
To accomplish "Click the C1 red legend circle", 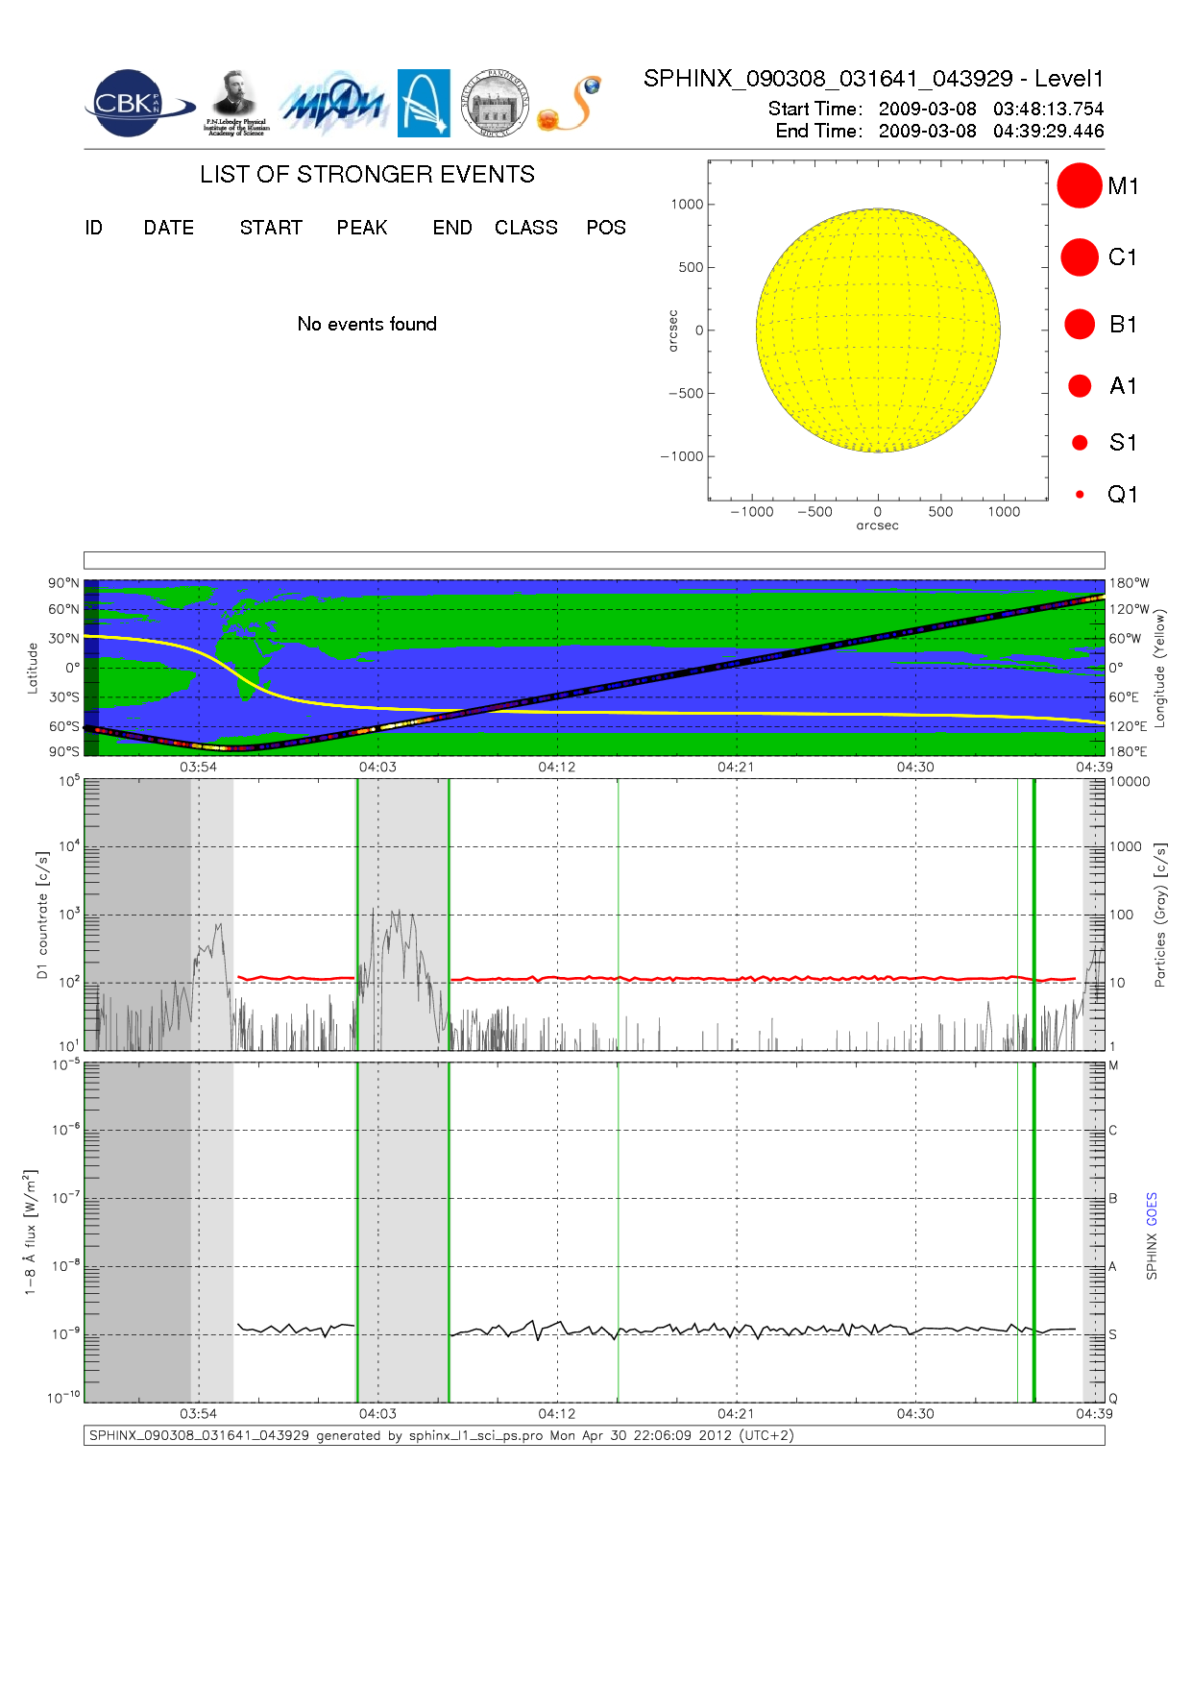I will 1079,257.
